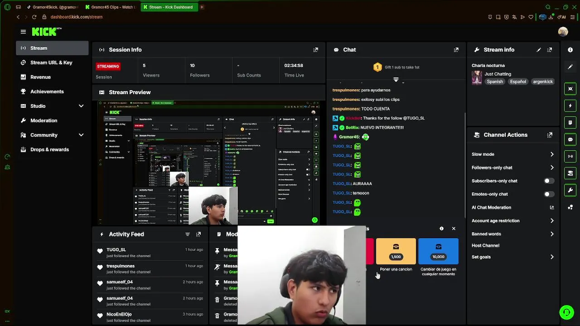Click trash icon of deleted message log
Image resolution: width=580 pixels, height=326 pixels.
(x=217, y=300)
